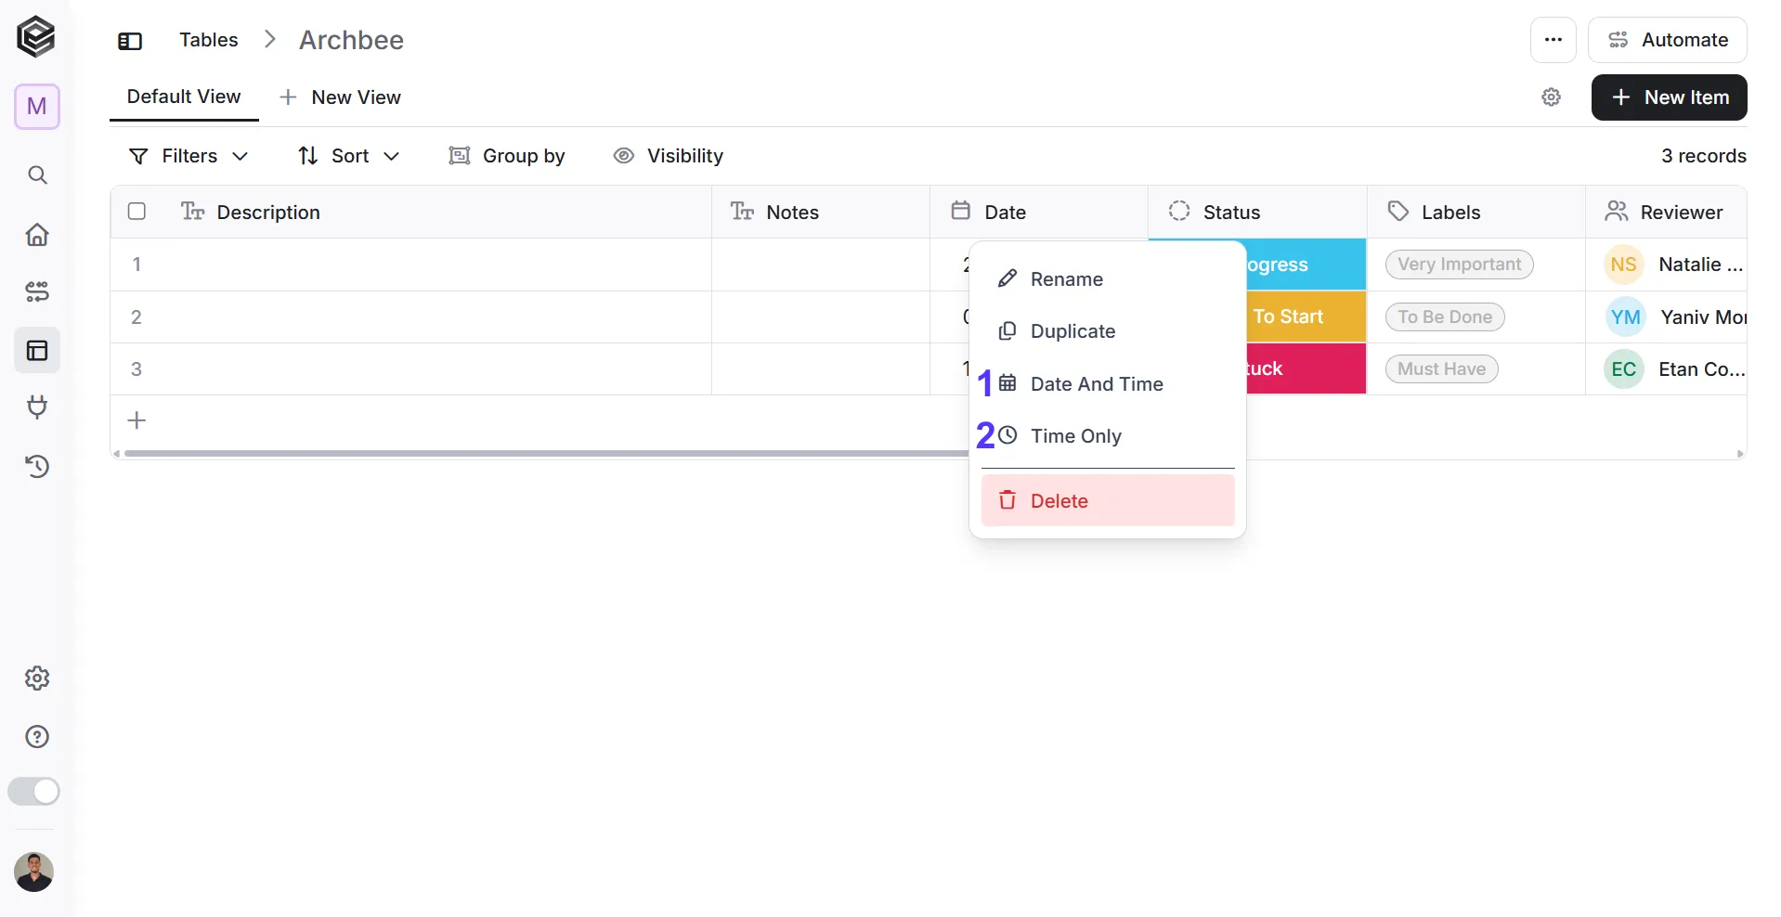The width and height of the screenshot is (1781, 917).
Task: Click the red Stuck status cell
Action: coord(1306,368)
